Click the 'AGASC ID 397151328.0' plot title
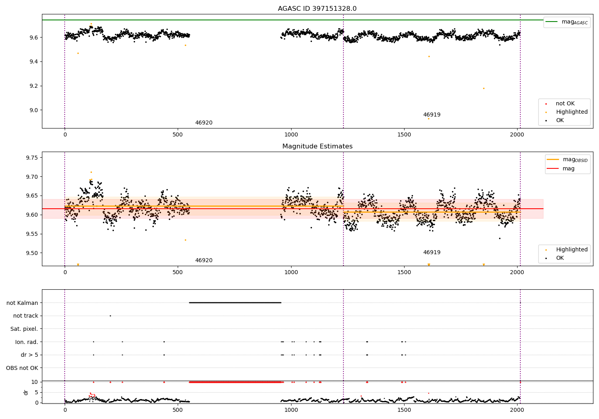Viewport: 599px width, 419px height. pos(317,9)
